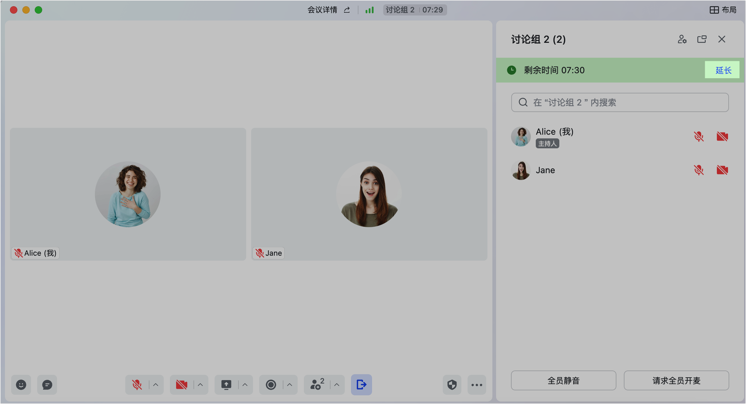Open the chat message icon
The image size is (746, 404).
click(x=47, y=385)
